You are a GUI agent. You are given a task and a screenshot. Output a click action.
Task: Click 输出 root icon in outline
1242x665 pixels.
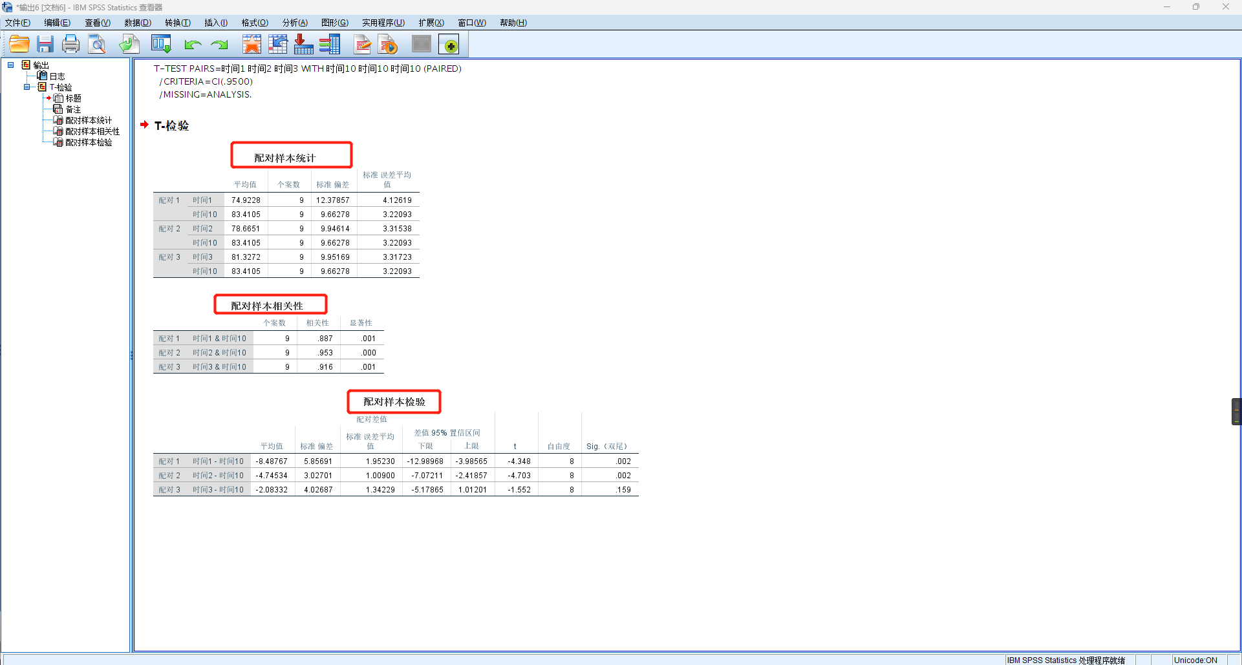pos(26,65)
